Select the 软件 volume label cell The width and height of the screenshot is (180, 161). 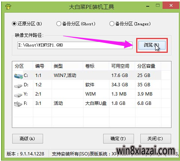(90, 85)
